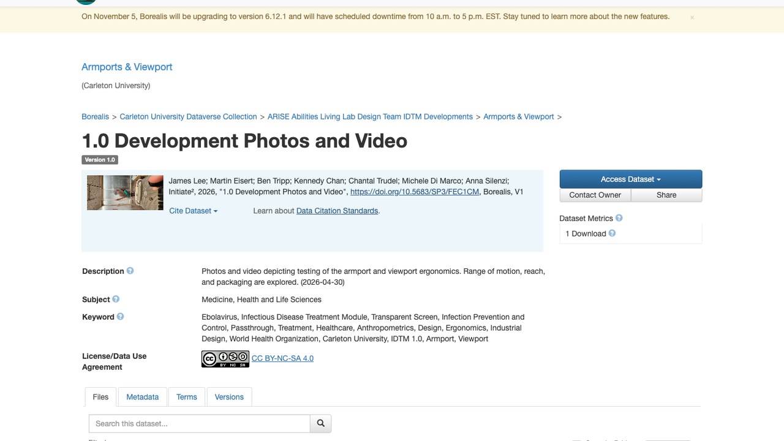Click the Dataset Metrics label
The image size is (784, 441).
[586, 218]
